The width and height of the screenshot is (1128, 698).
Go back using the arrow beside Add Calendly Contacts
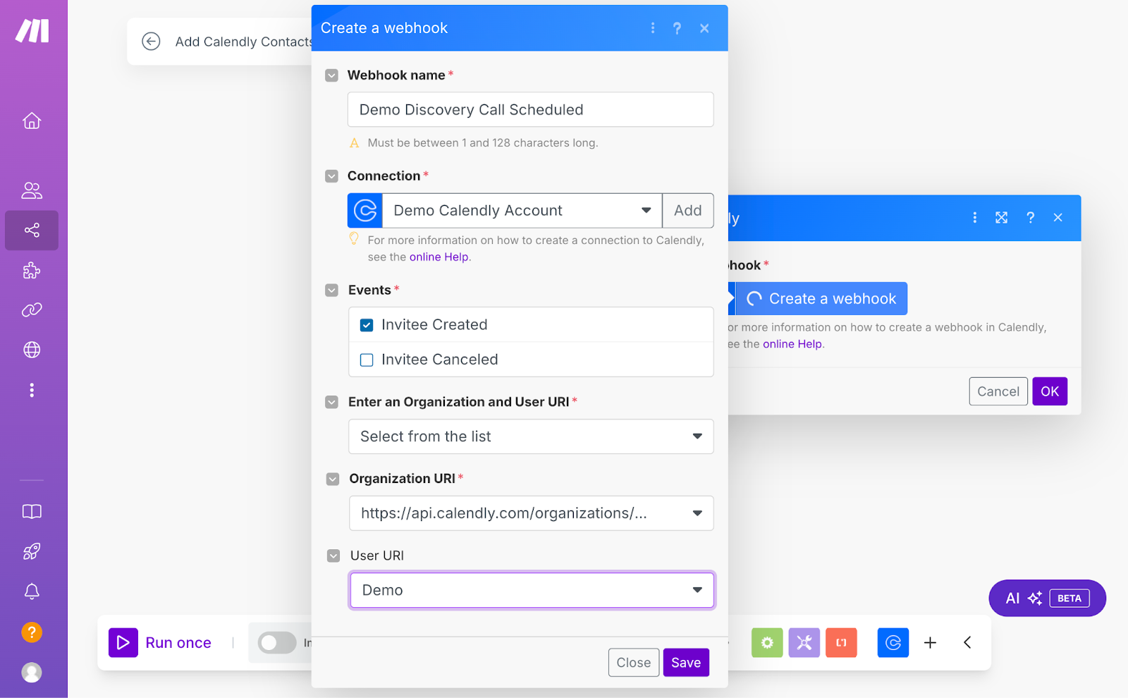click(151, 42)
